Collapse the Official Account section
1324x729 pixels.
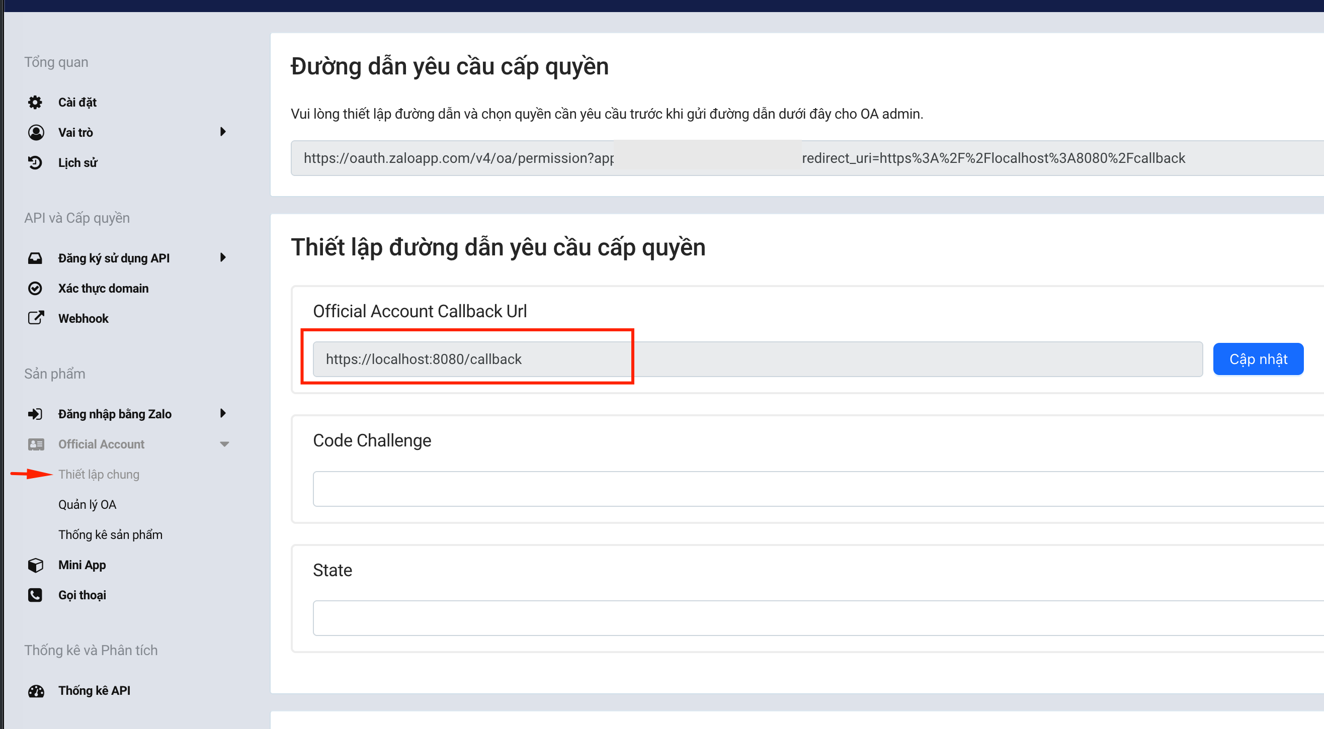[224, 444]
